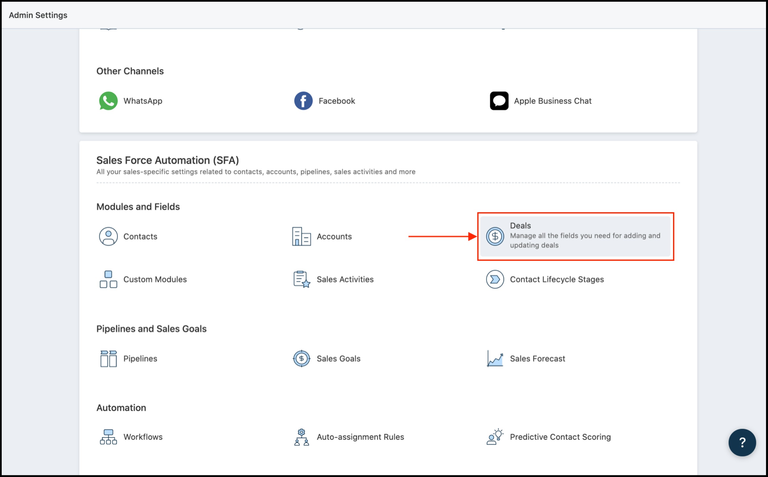Screen dimensions: 768x477
Task: Click the Workflows diagram icon
Action: pos(108,437)
